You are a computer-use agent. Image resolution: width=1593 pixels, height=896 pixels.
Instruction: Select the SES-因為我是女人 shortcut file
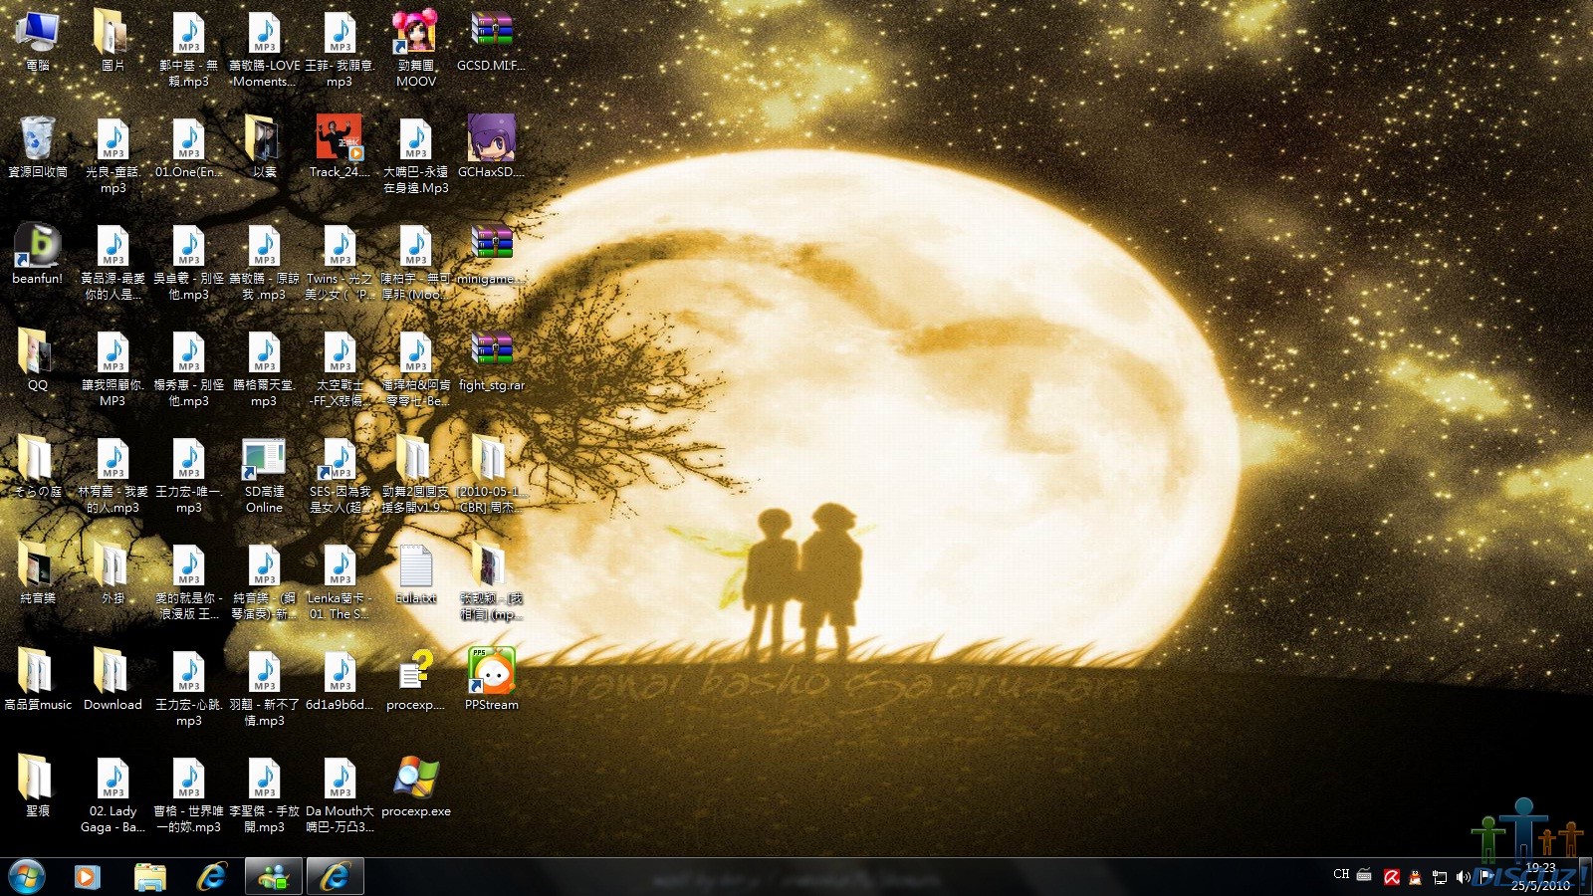click(x=341, y=476)
